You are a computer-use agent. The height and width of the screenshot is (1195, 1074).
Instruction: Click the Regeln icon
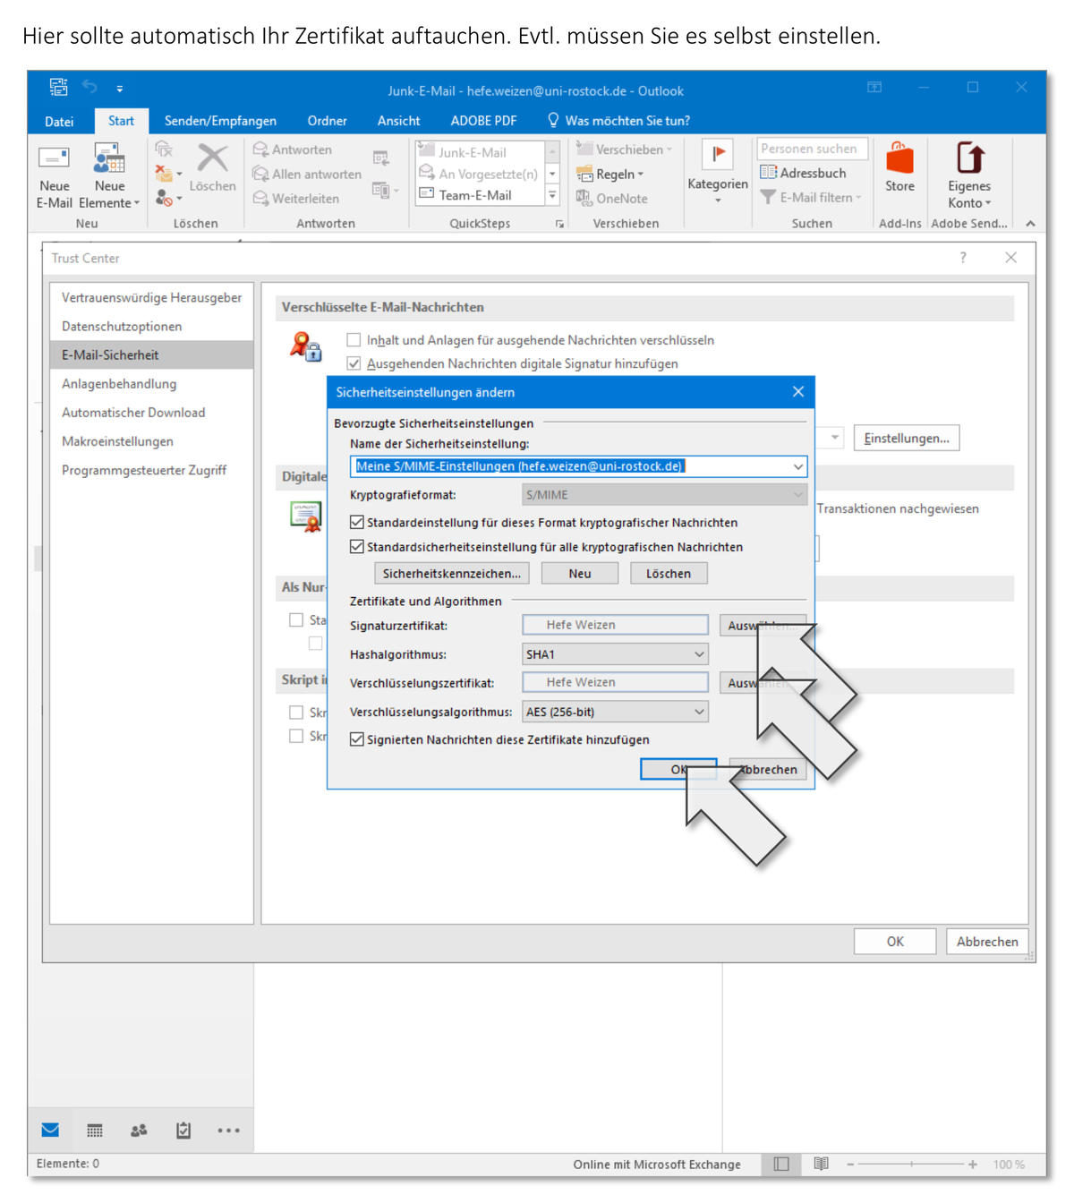coord(584,174)
